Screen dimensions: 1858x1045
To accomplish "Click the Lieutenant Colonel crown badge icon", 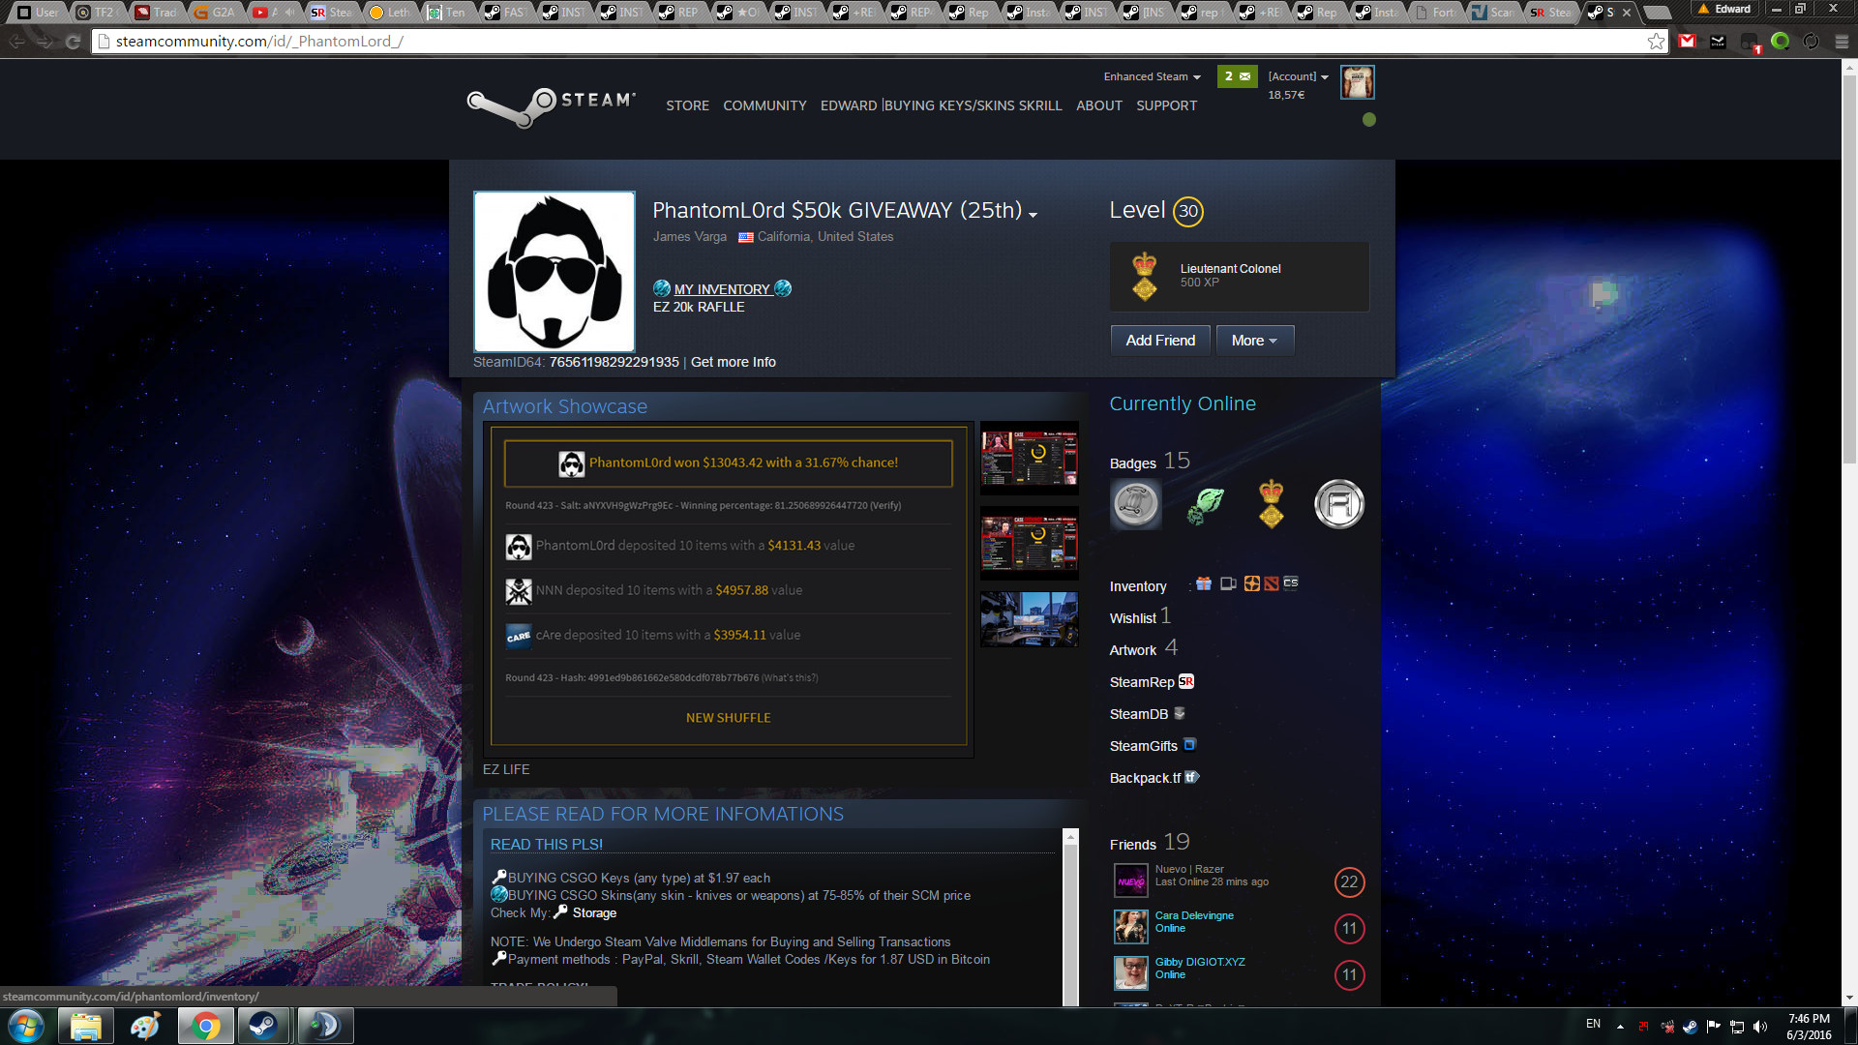I will 1145,276.
